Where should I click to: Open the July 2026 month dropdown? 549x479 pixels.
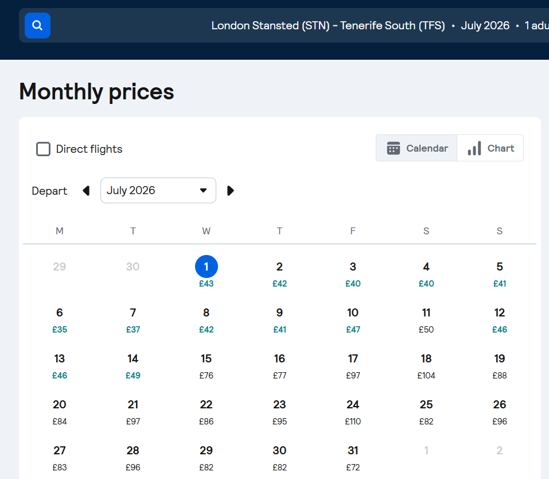(158, 191)
